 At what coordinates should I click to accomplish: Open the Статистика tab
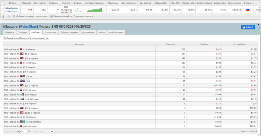pos(50,33)
